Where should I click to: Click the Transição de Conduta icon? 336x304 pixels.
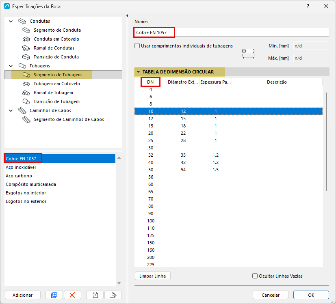tap(26, 57)
